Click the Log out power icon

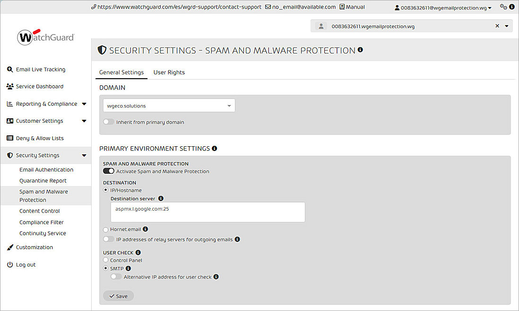(10, 265)
